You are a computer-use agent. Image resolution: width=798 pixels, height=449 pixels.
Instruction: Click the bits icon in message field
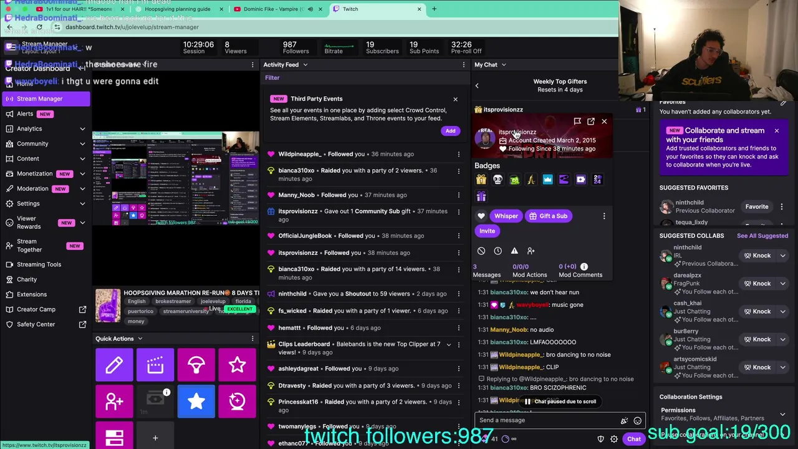(624, 420)
